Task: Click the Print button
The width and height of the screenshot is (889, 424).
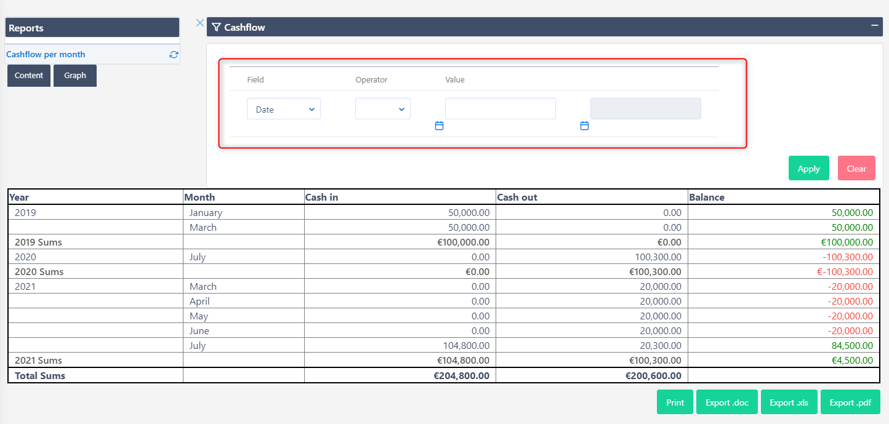Action: point(675,402)
